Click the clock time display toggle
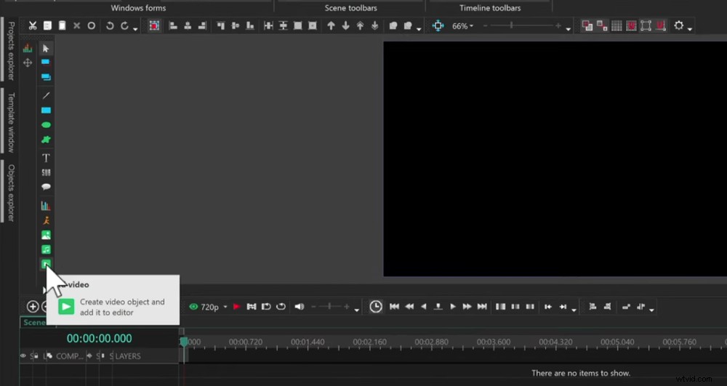This screenshot has width=727, height=386. click(376, 307)
